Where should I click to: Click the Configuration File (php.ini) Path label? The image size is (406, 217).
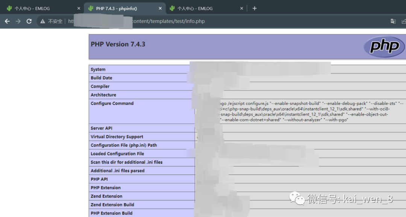[124, 145]
